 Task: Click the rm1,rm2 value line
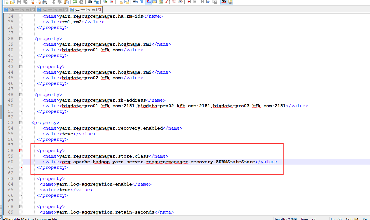click(73, 22)
